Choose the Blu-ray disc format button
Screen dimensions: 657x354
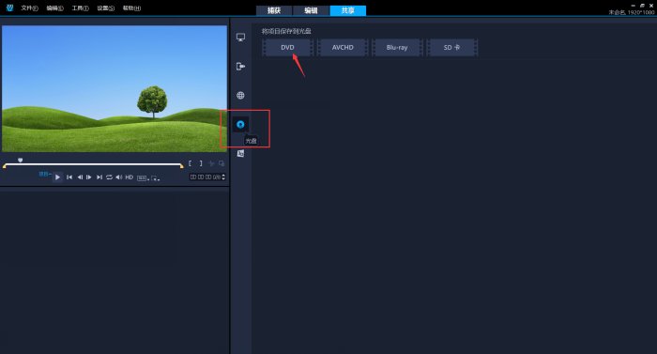coord(397,47)
